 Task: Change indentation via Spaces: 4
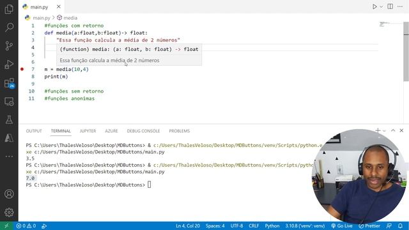(x=215, y=226)
